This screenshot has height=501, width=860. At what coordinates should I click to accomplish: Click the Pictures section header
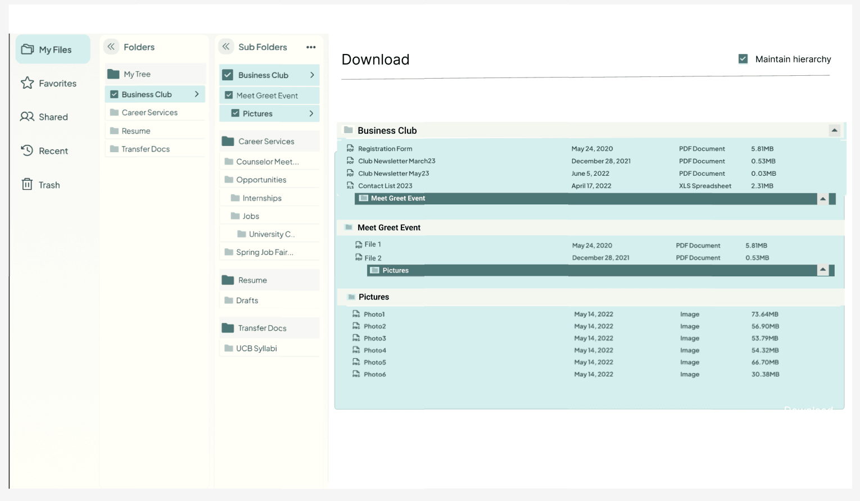[591, 297]
